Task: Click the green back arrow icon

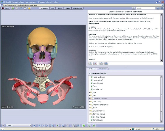Action: point(13,8)
